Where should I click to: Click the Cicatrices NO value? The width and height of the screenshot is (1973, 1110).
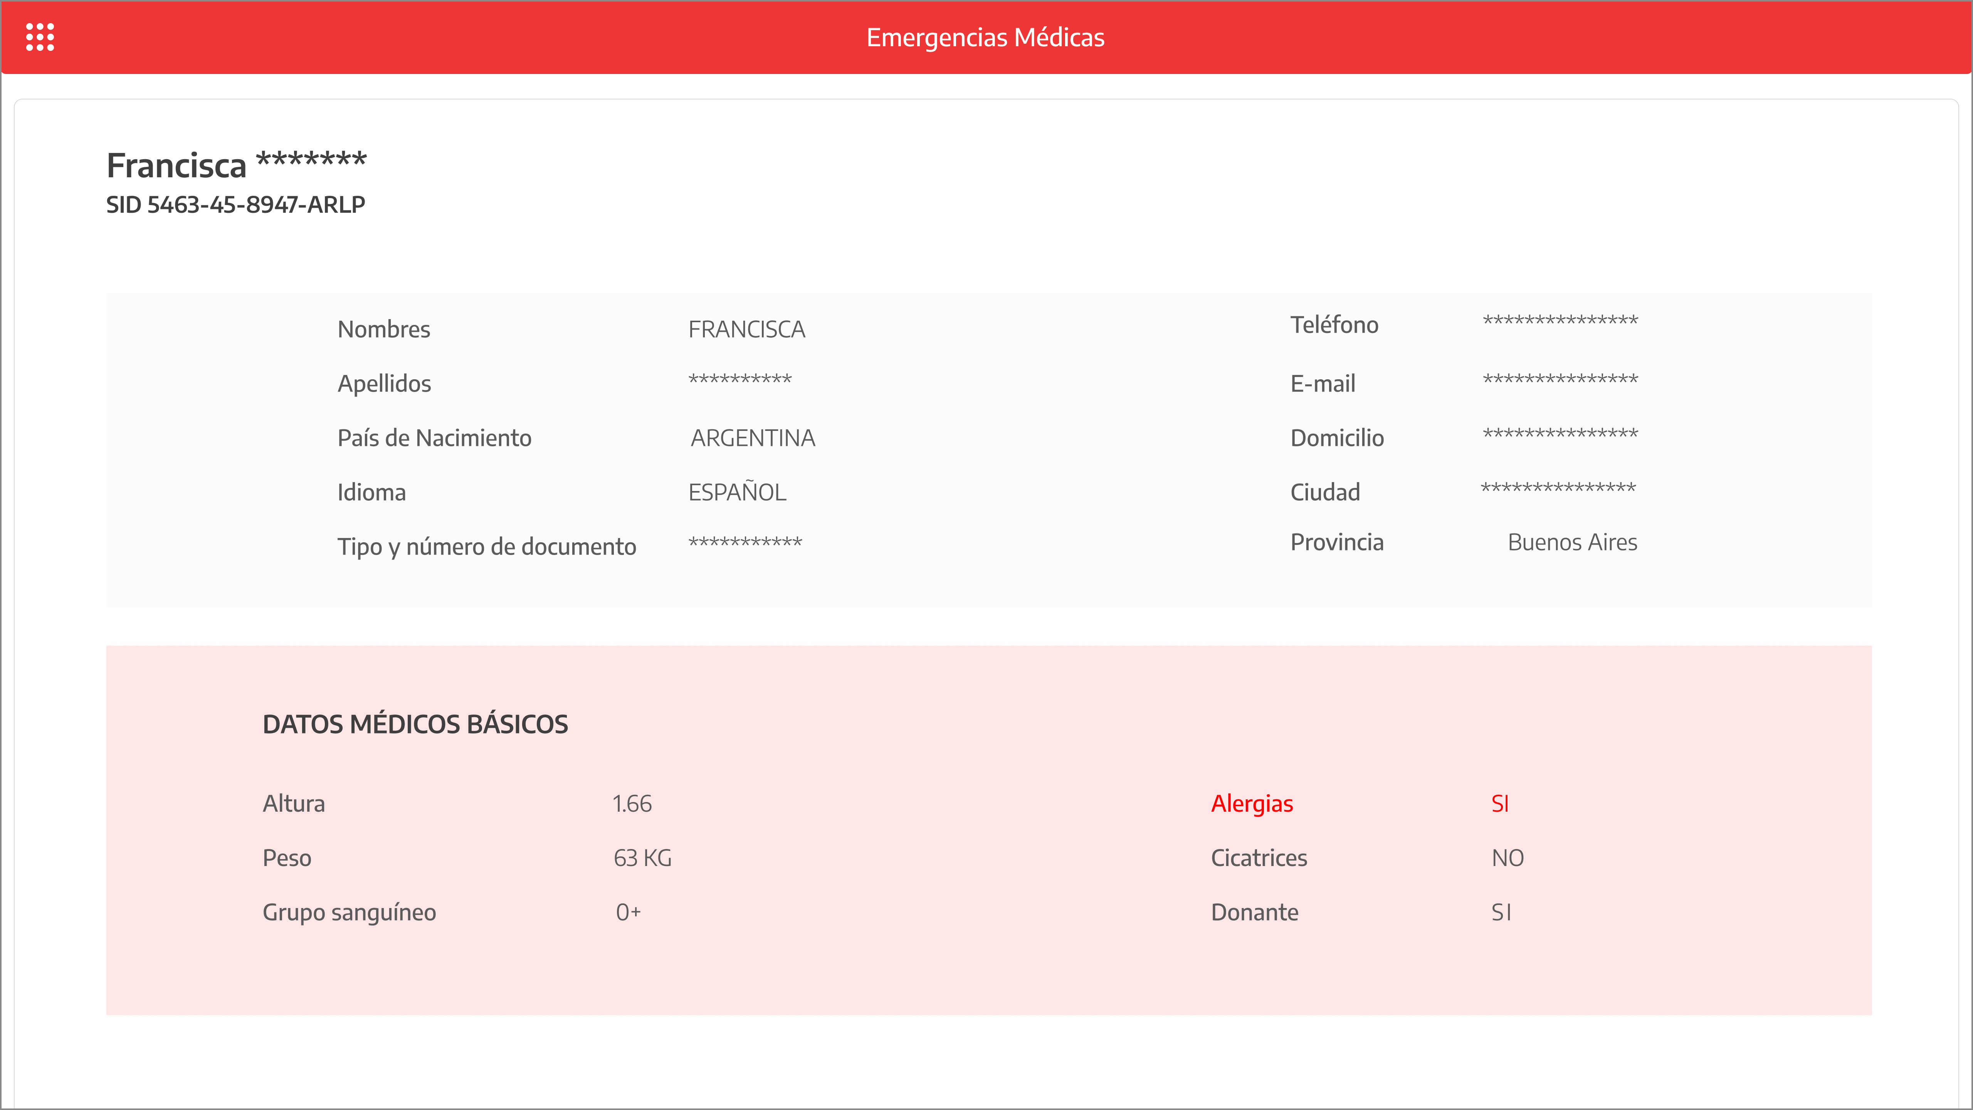tap(1507, 858)
